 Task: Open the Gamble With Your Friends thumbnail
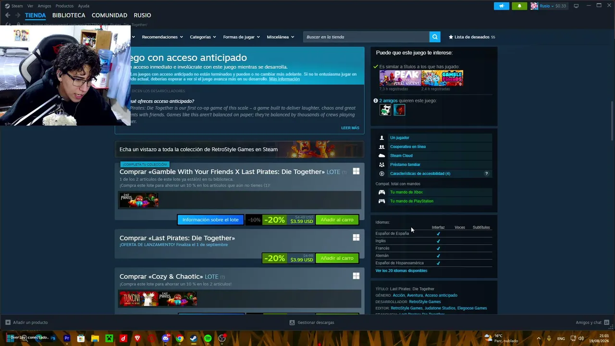coord(442,78)
